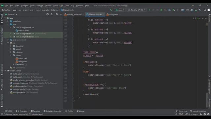211x119 pixels.
Task: Open Favorites star sidebar tab
Action: [2, 85]
